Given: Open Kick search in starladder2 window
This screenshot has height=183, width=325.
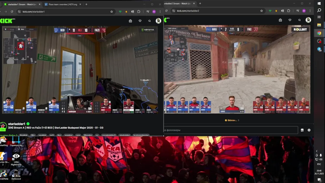Looking at the screenshot, I should (300, 20).
